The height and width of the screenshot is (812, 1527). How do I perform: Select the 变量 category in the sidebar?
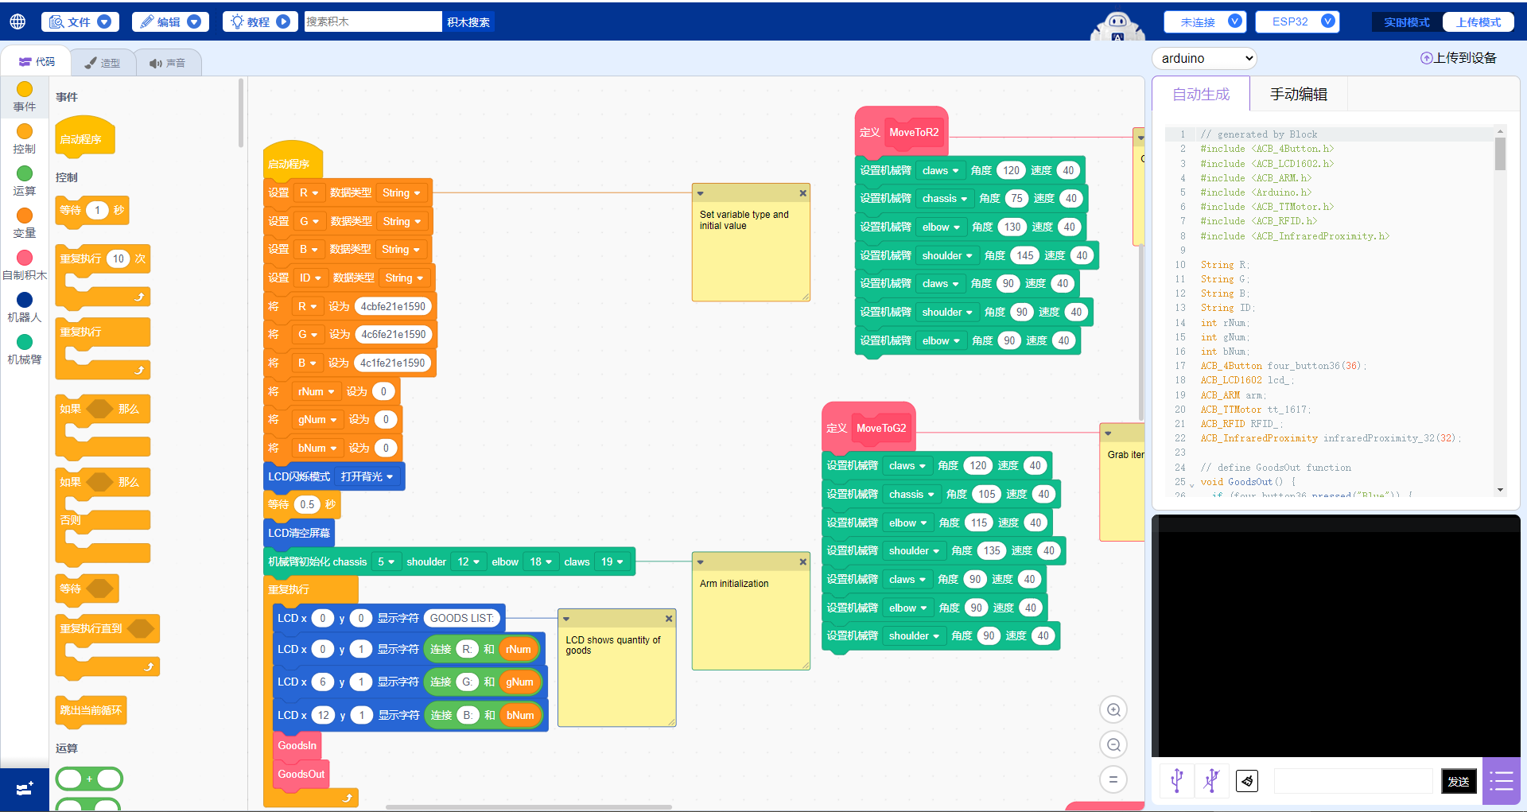(24, 223)
